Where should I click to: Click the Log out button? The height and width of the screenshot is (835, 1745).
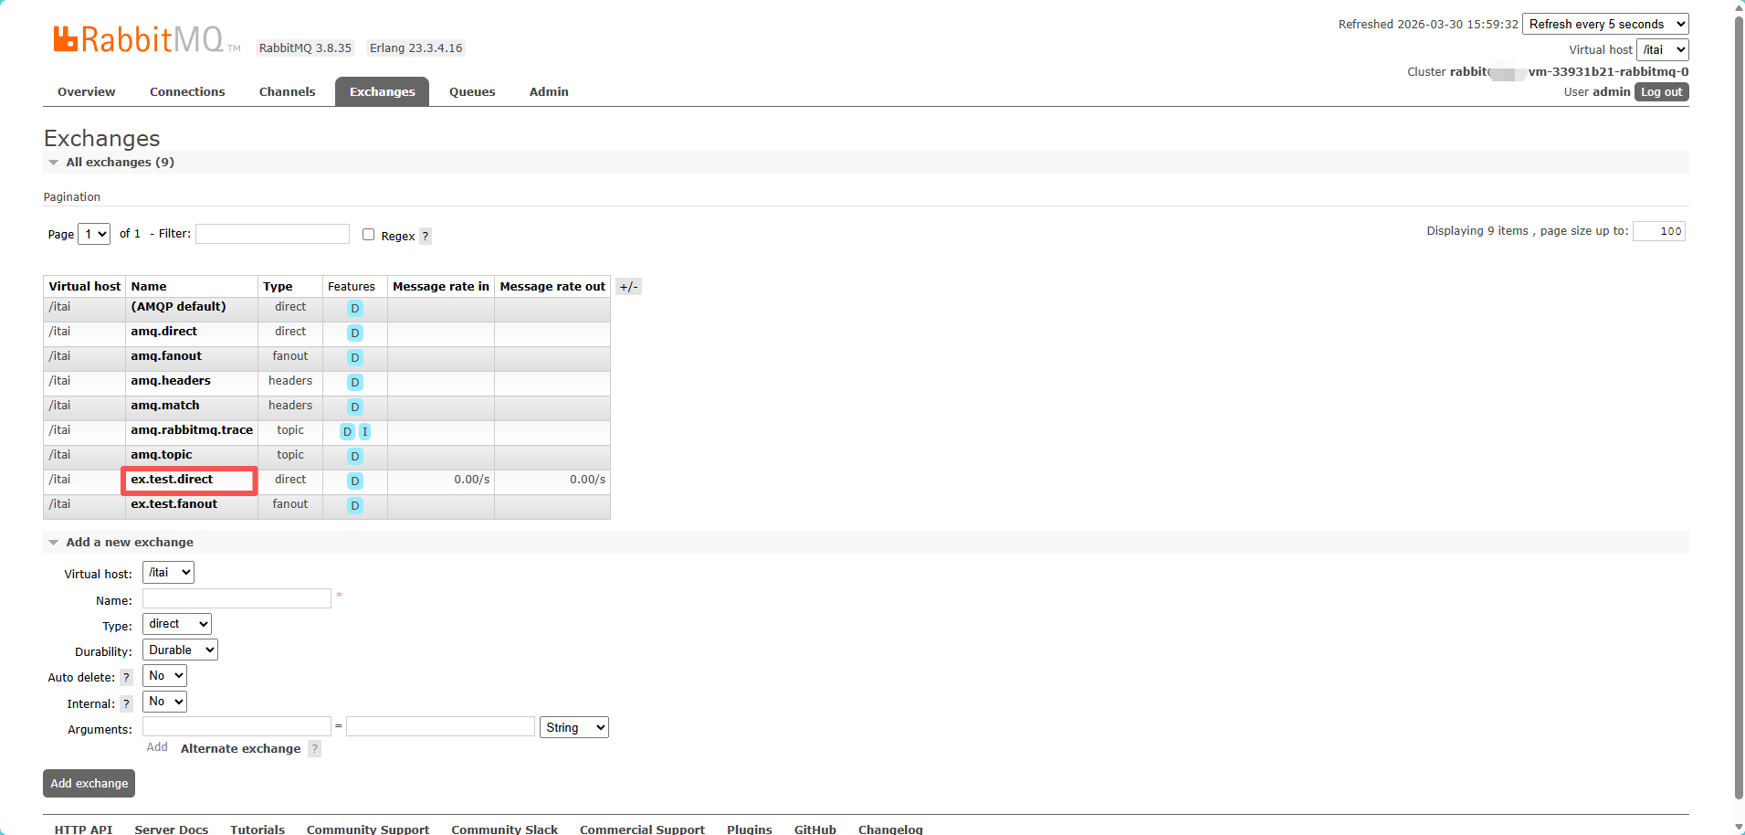(x=1662, y=92)
